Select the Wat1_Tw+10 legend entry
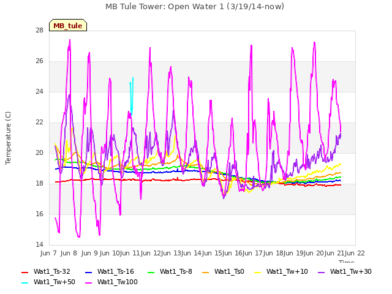Screen dimensions: 392x294 (x=281, y=272)
